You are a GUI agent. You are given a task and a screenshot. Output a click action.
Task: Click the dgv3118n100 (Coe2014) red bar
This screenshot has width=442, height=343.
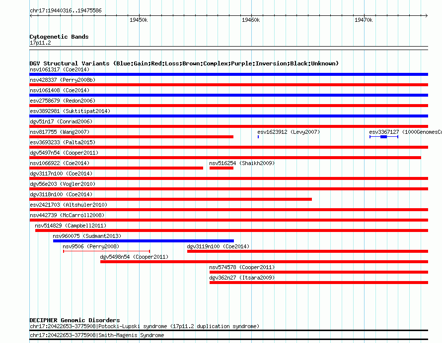pyautogui.click(x=170, y=199)
